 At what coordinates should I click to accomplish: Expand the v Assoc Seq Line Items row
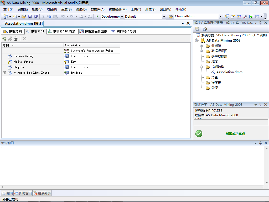coord(4,73)
